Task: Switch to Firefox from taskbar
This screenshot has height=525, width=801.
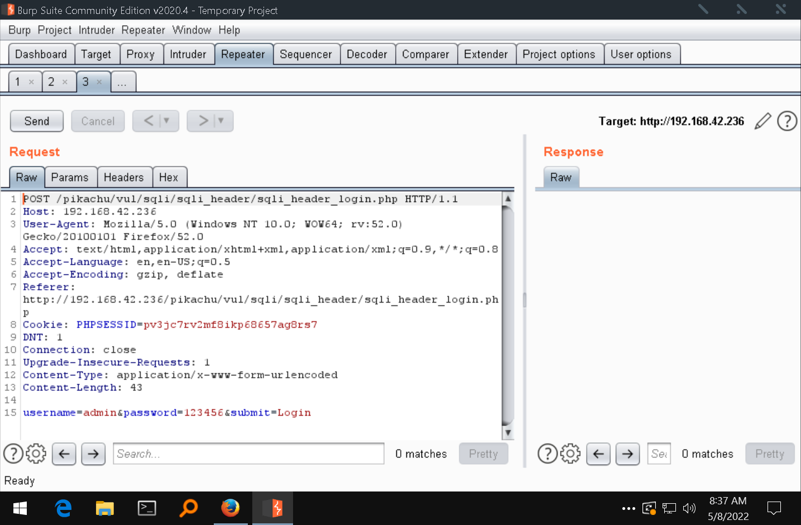Action: [231, 508]
